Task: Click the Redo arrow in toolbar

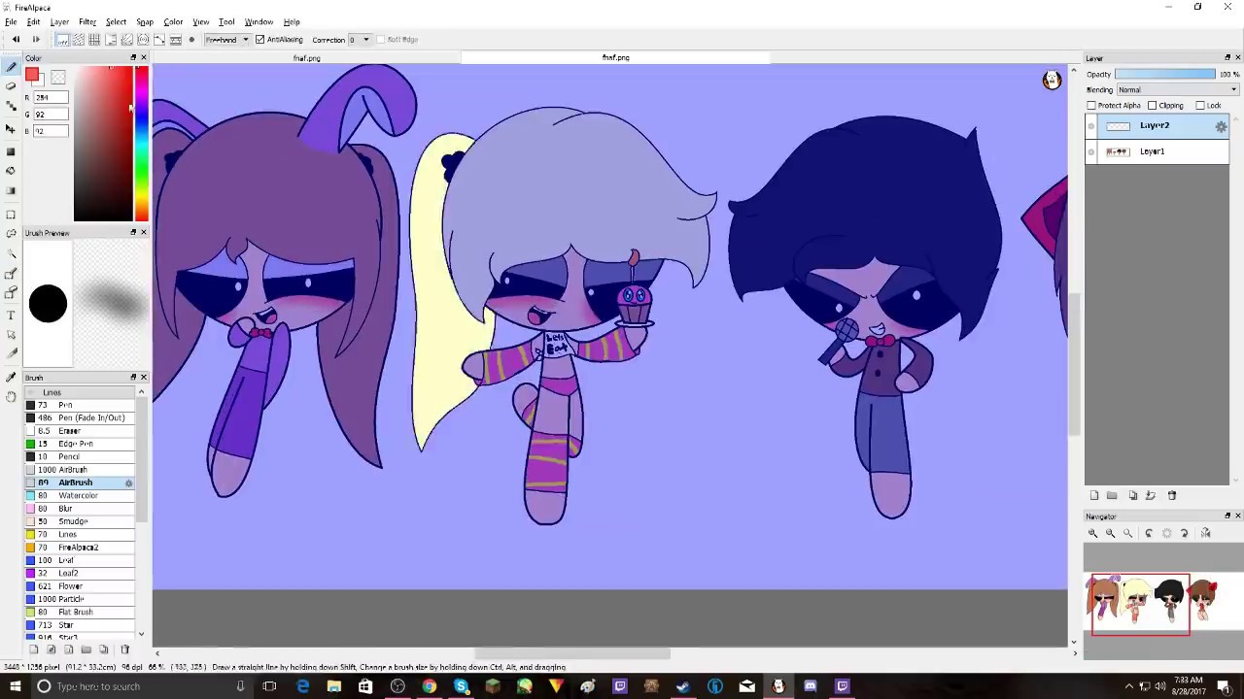Action: 36,40
